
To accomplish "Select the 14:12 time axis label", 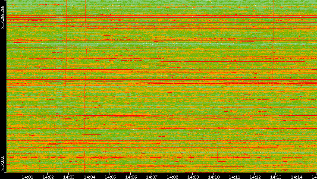I will click(x=255, y=177).
